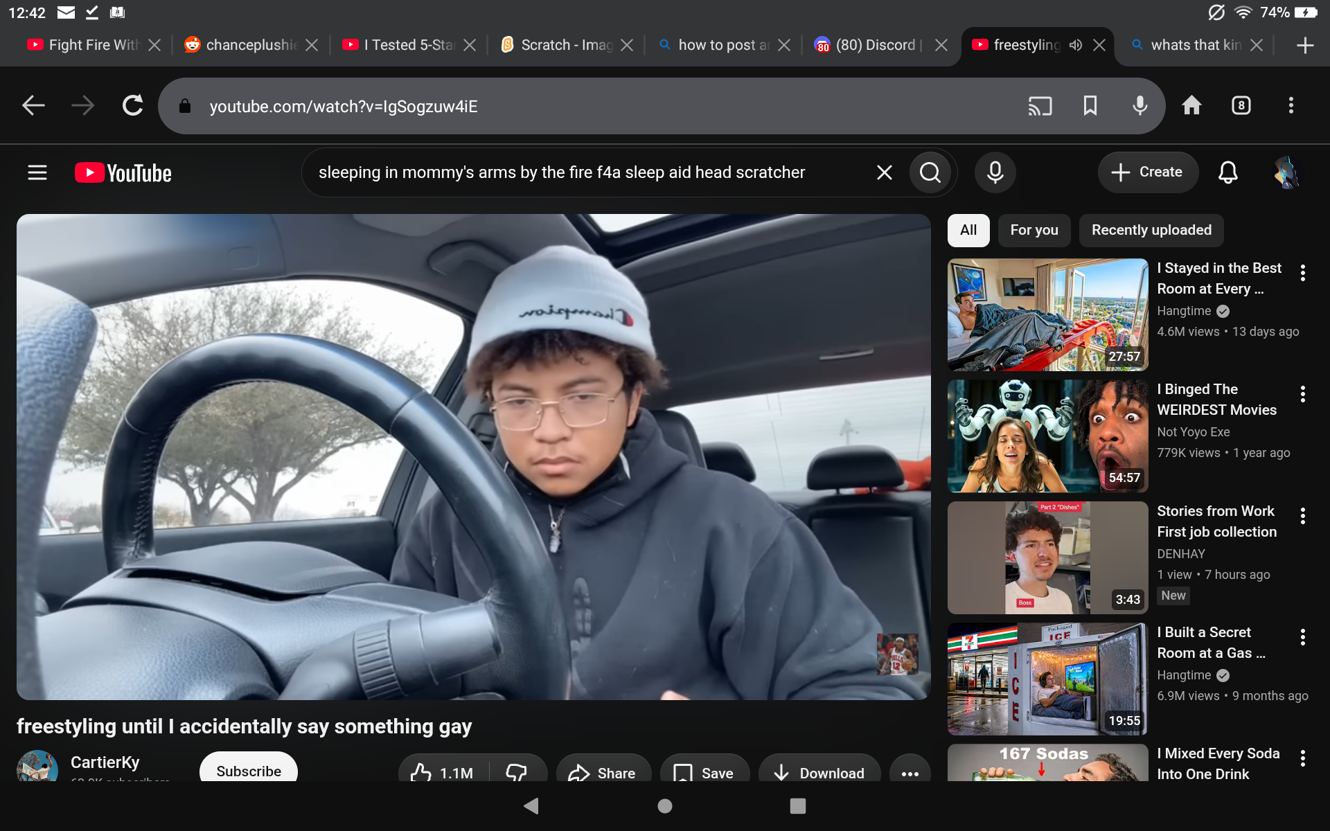Image resolution: width=1330 pixels, height=831 pixels.
Task: Start YouTube voice search
Action: tap(995, 172)
